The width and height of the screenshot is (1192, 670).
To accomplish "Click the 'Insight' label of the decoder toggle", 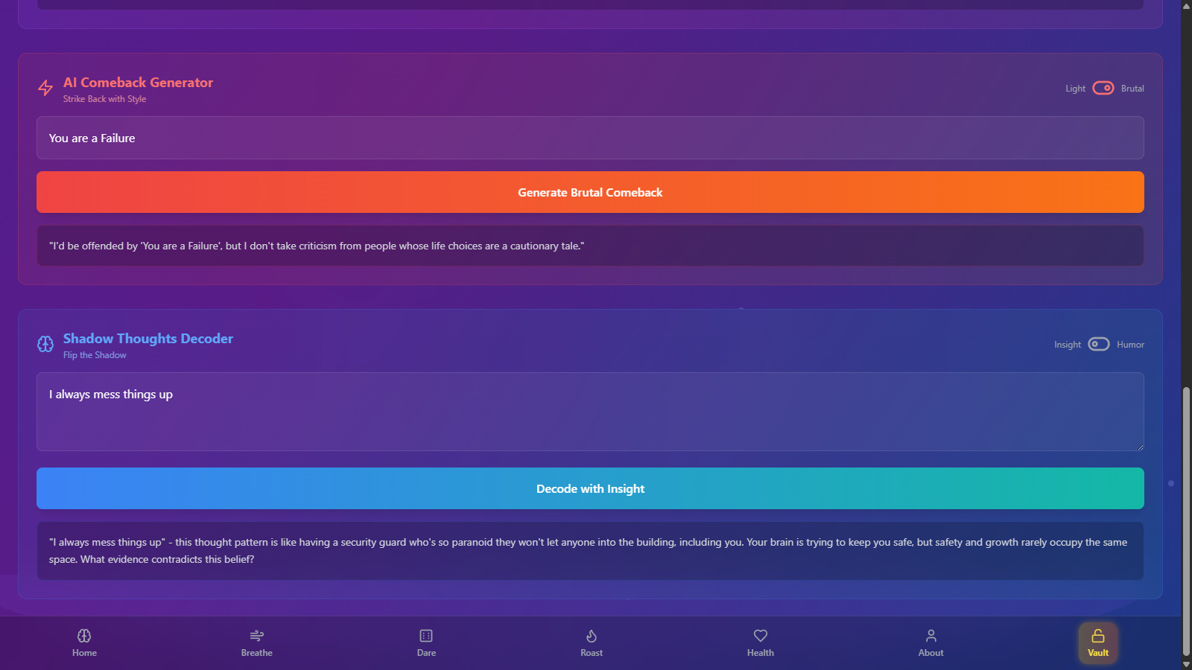I will pyautogui.click(x=1068, y=345).
